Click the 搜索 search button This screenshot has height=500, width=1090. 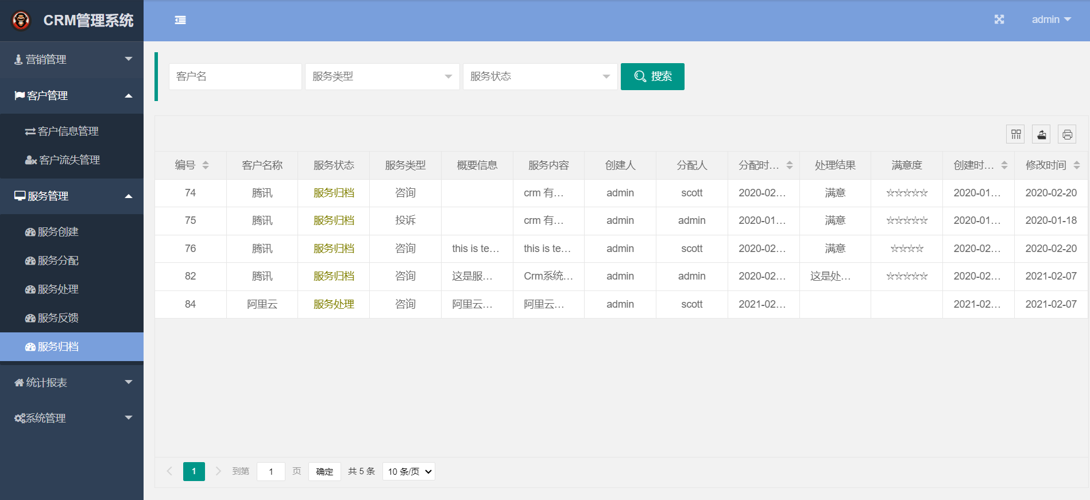[652, 76]
